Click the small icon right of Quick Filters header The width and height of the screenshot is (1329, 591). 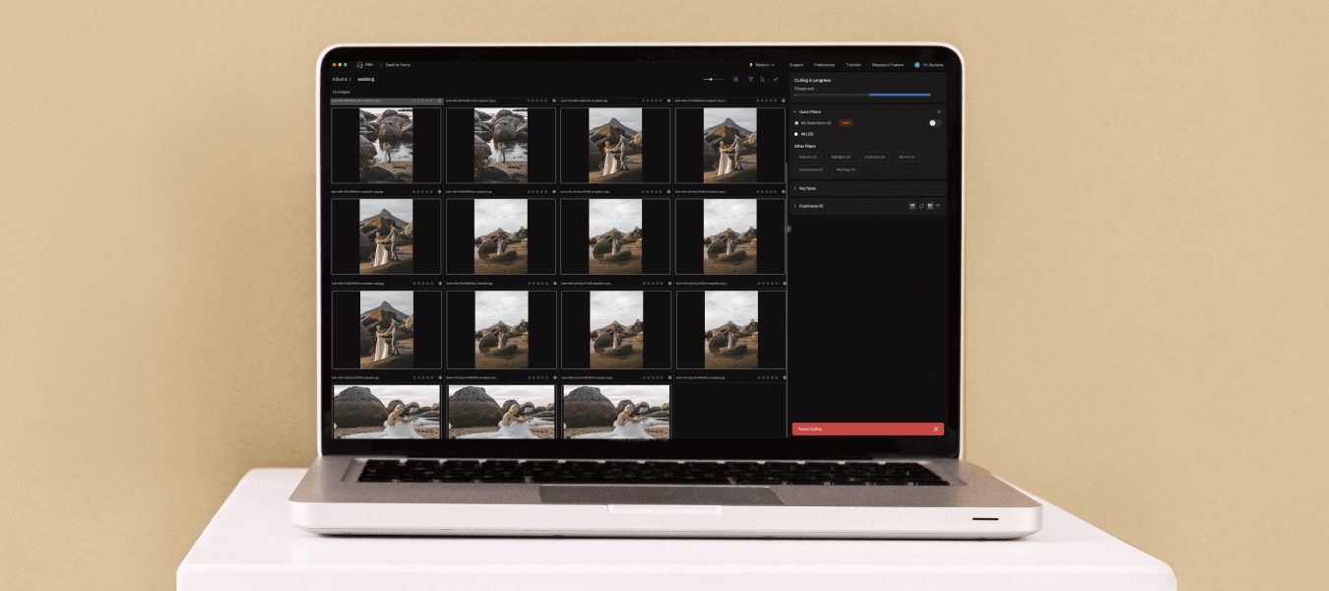point(938,112)
